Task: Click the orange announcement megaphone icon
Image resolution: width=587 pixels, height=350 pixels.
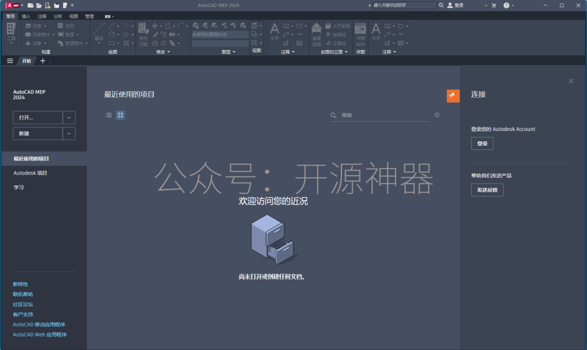Action: (453, 96)
